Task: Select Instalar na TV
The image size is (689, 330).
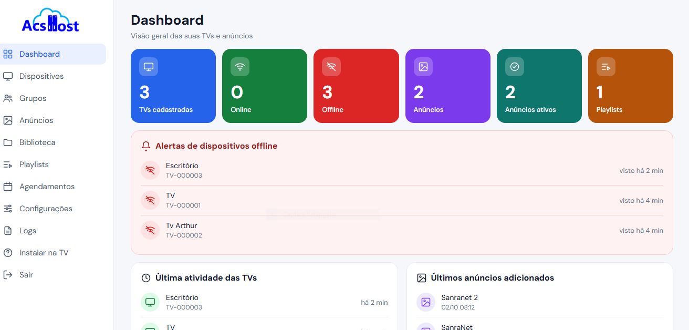Action: click(x=53, y=253)
